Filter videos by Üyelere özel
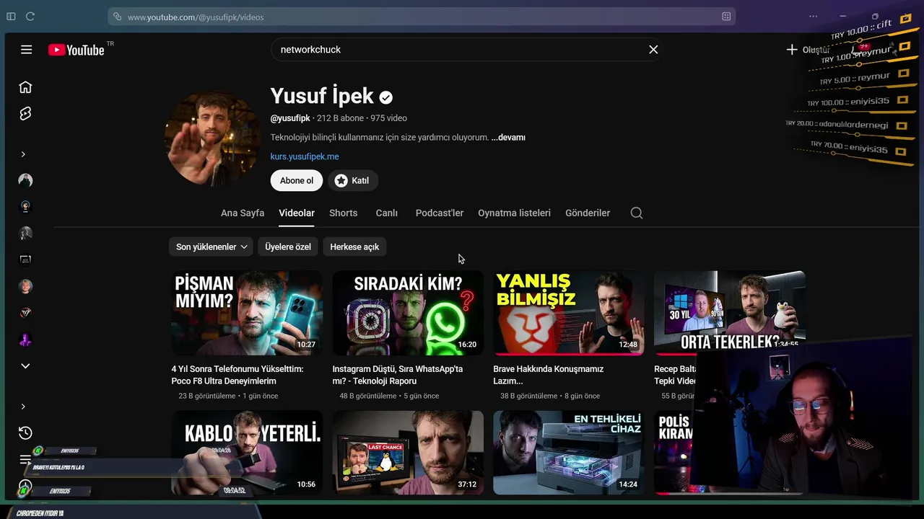924x519 pixels. pyautogui.click(x=288, y=247)
